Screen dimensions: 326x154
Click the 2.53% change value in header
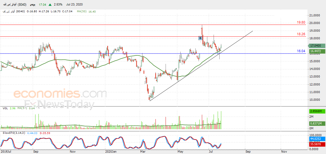pos(58,4)
